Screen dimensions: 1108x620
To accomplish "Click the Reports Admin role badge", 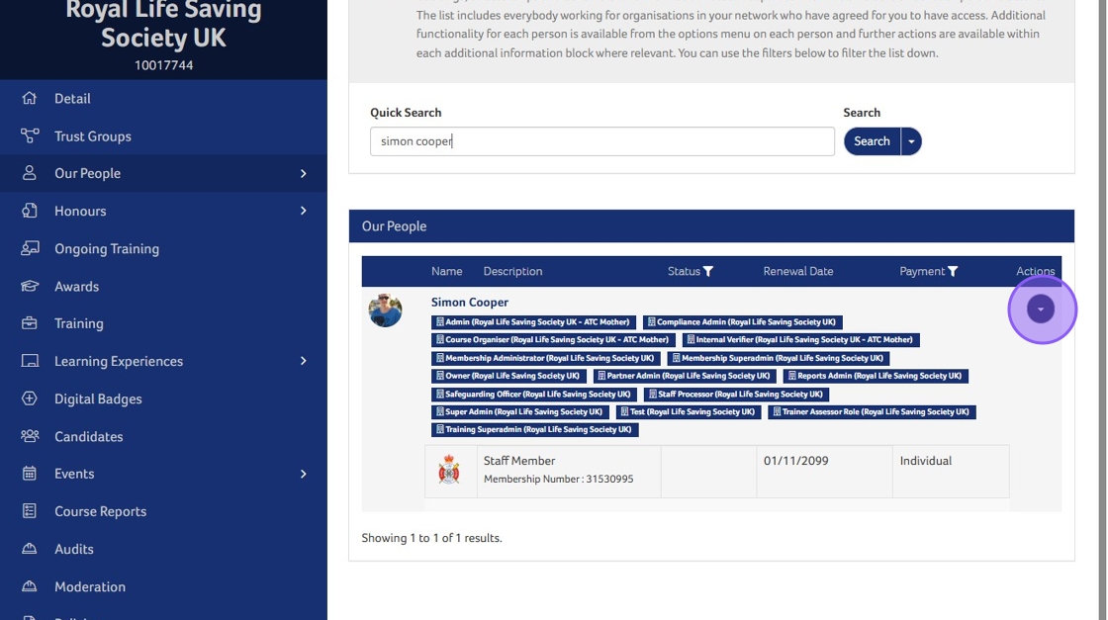I will point(876,376).
